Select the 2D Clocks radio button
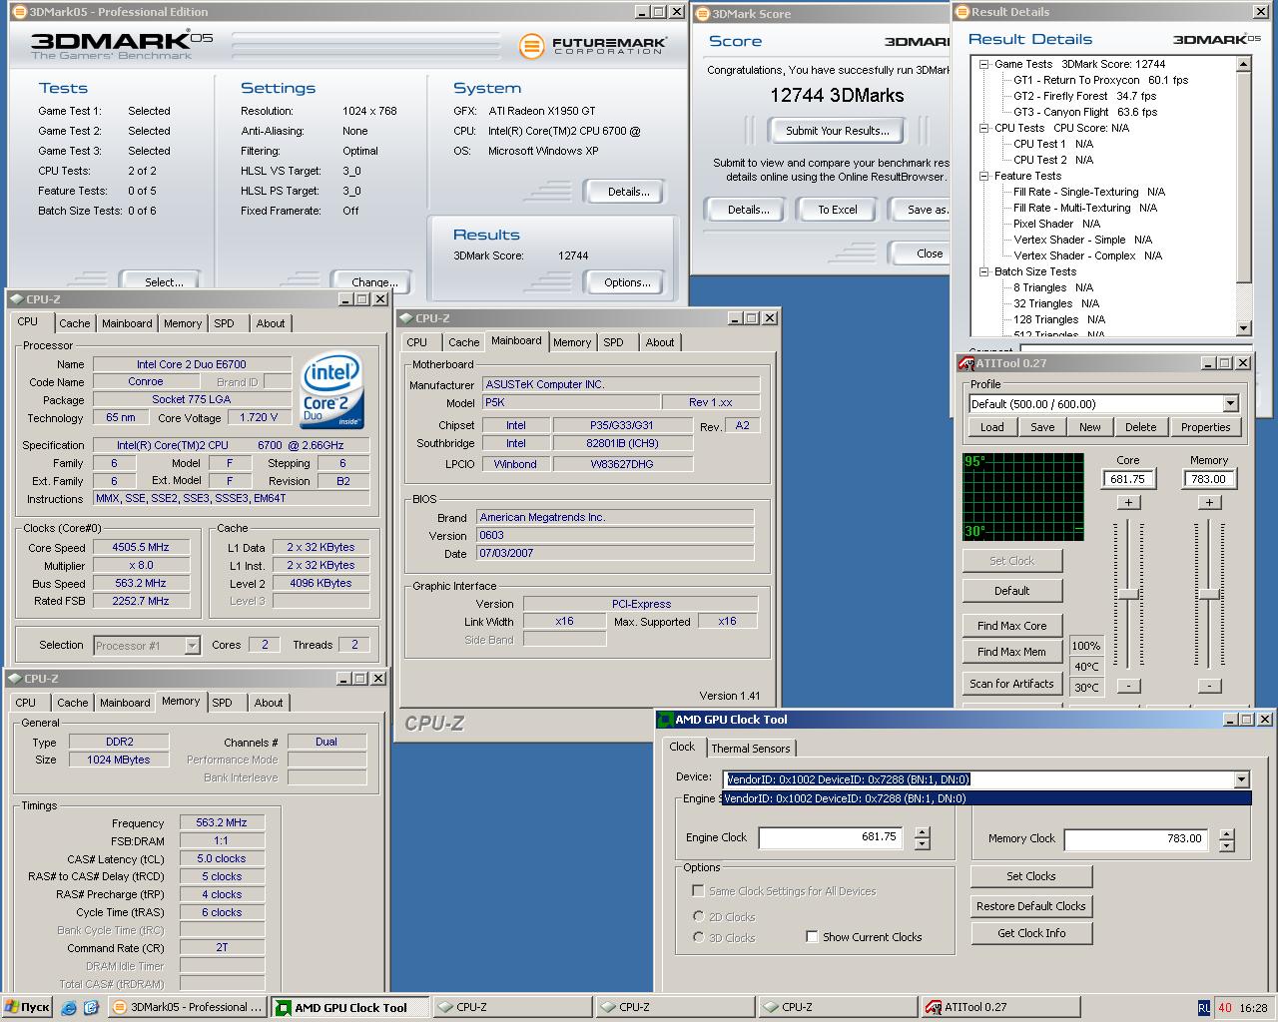The height and width of the screenshot is (1022, 1278). [698, 916]
